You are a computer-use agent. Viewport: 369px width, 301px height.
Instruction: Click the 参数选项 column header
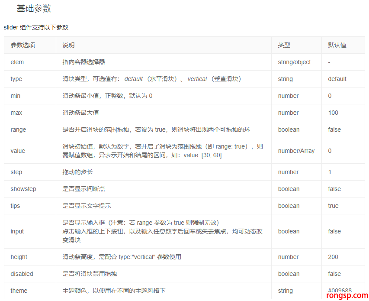[23, 45]
